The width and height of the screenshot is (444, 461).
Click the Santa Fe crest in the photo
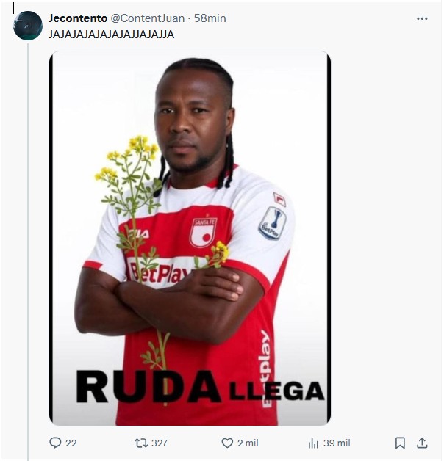click(x=203, y=232)
